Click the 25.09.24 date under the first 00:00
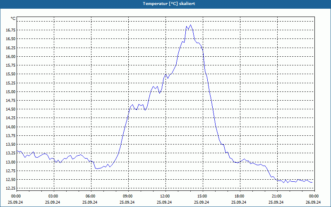This screenshot has width=331, height=207. [15, 202]
